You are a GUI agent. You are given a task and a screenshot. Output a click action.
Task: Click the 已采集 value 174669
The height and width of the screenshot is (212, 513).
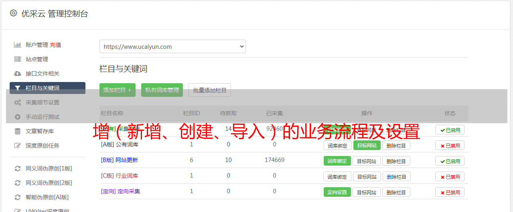pyautogui.click(x=274, y=160)
